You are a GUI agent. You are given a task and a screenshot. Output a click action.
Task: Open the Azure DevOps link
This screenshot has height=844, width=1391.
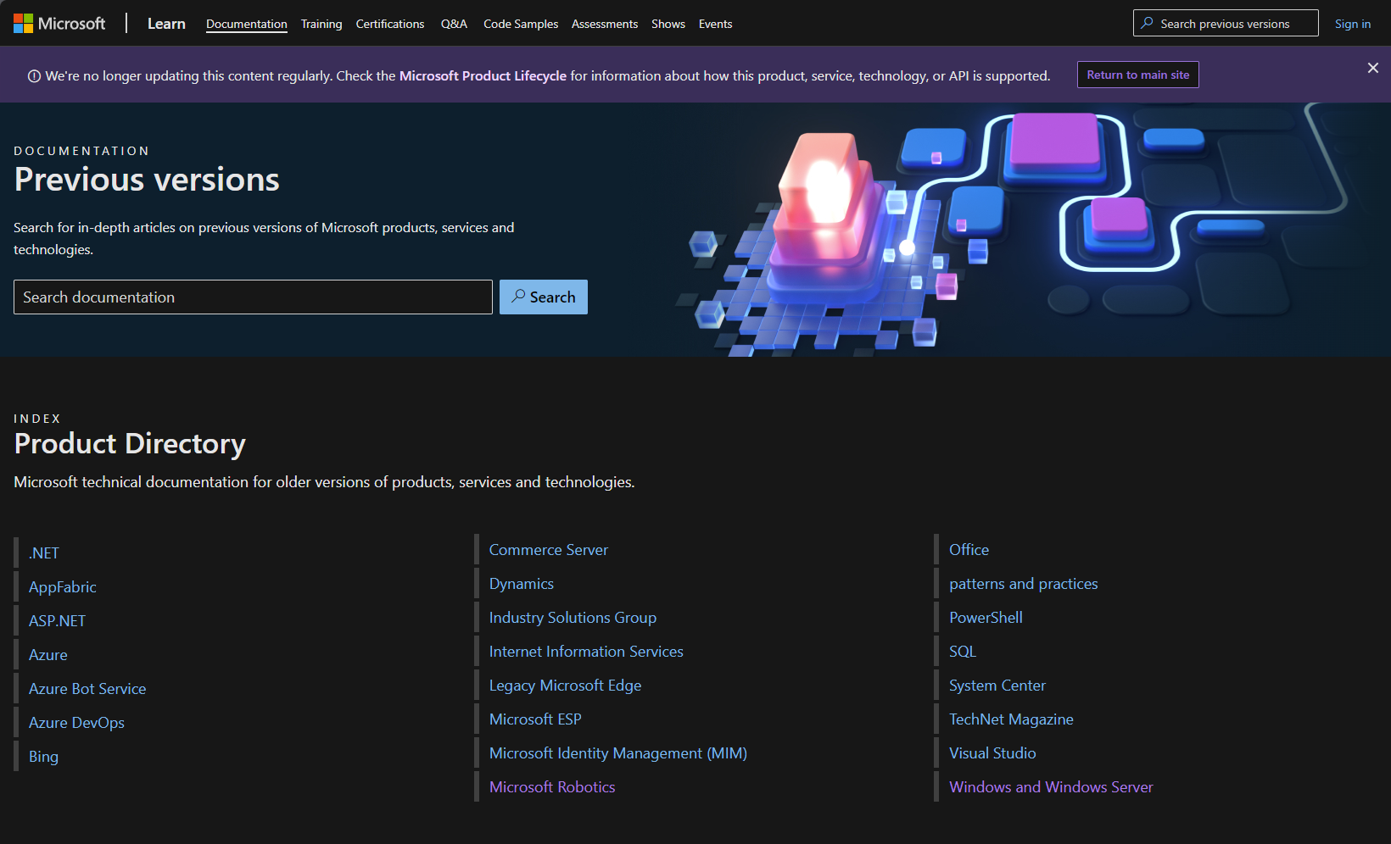coord(76,723)
